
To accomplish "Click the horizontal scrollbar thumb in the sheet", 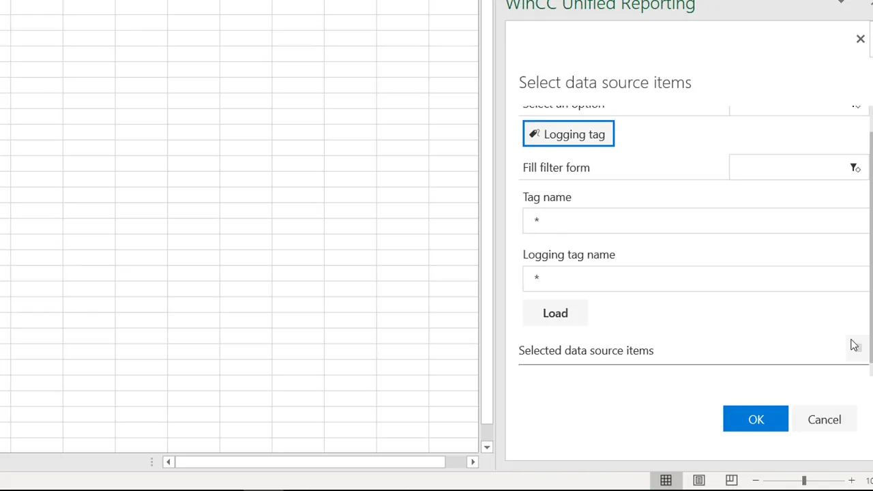I will coord(310,462).
